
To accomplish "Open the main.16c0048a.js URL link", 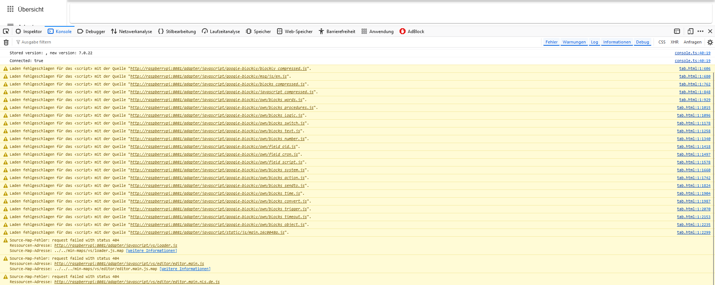I will point(207,233).
